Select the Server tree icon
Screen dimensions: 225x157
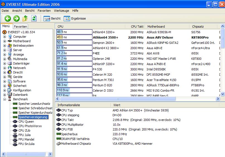(x=10, y=50)
